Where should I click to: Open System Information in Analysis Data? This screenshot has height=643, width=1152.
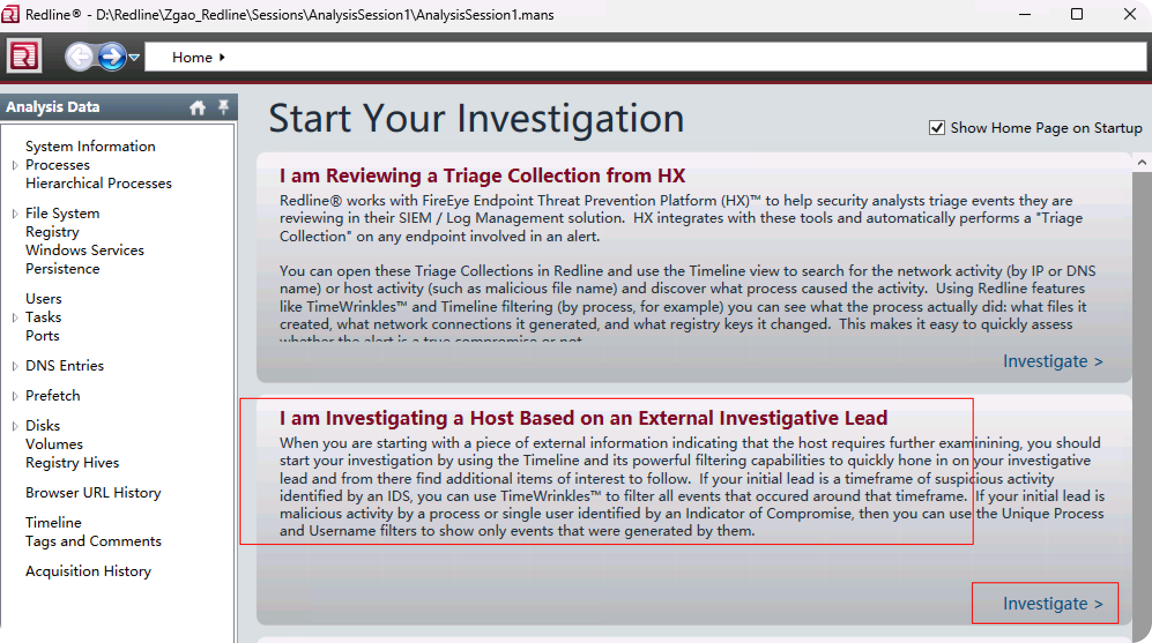coord(90,145)
